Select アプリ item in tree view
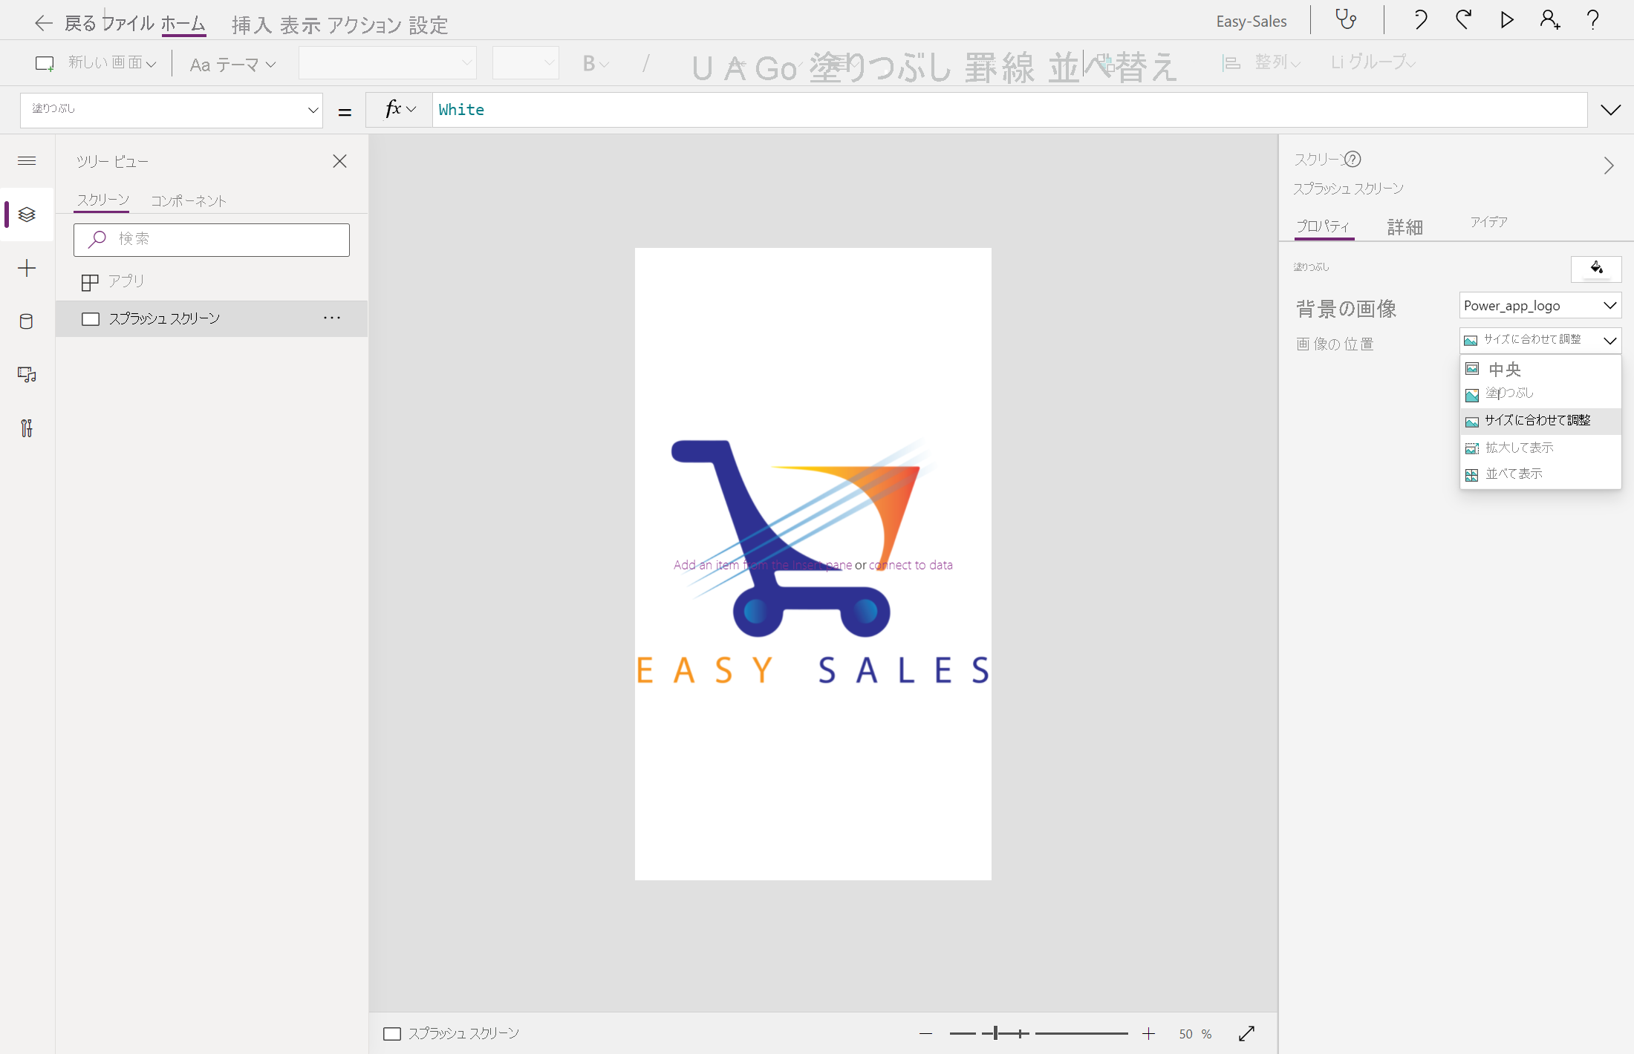 tap(212, 281)
